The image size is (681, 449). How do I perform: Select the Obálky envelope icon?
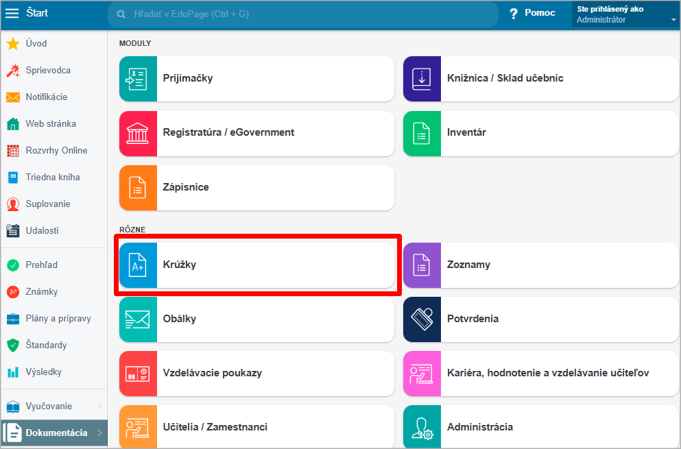(138, 319)
